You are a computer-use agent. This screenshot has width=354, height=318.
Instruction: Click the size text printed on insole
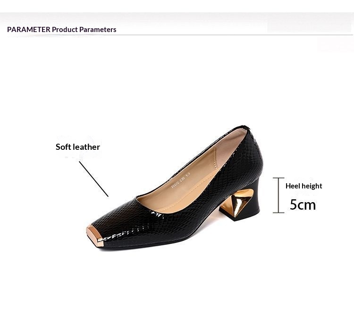coord(181,179)
